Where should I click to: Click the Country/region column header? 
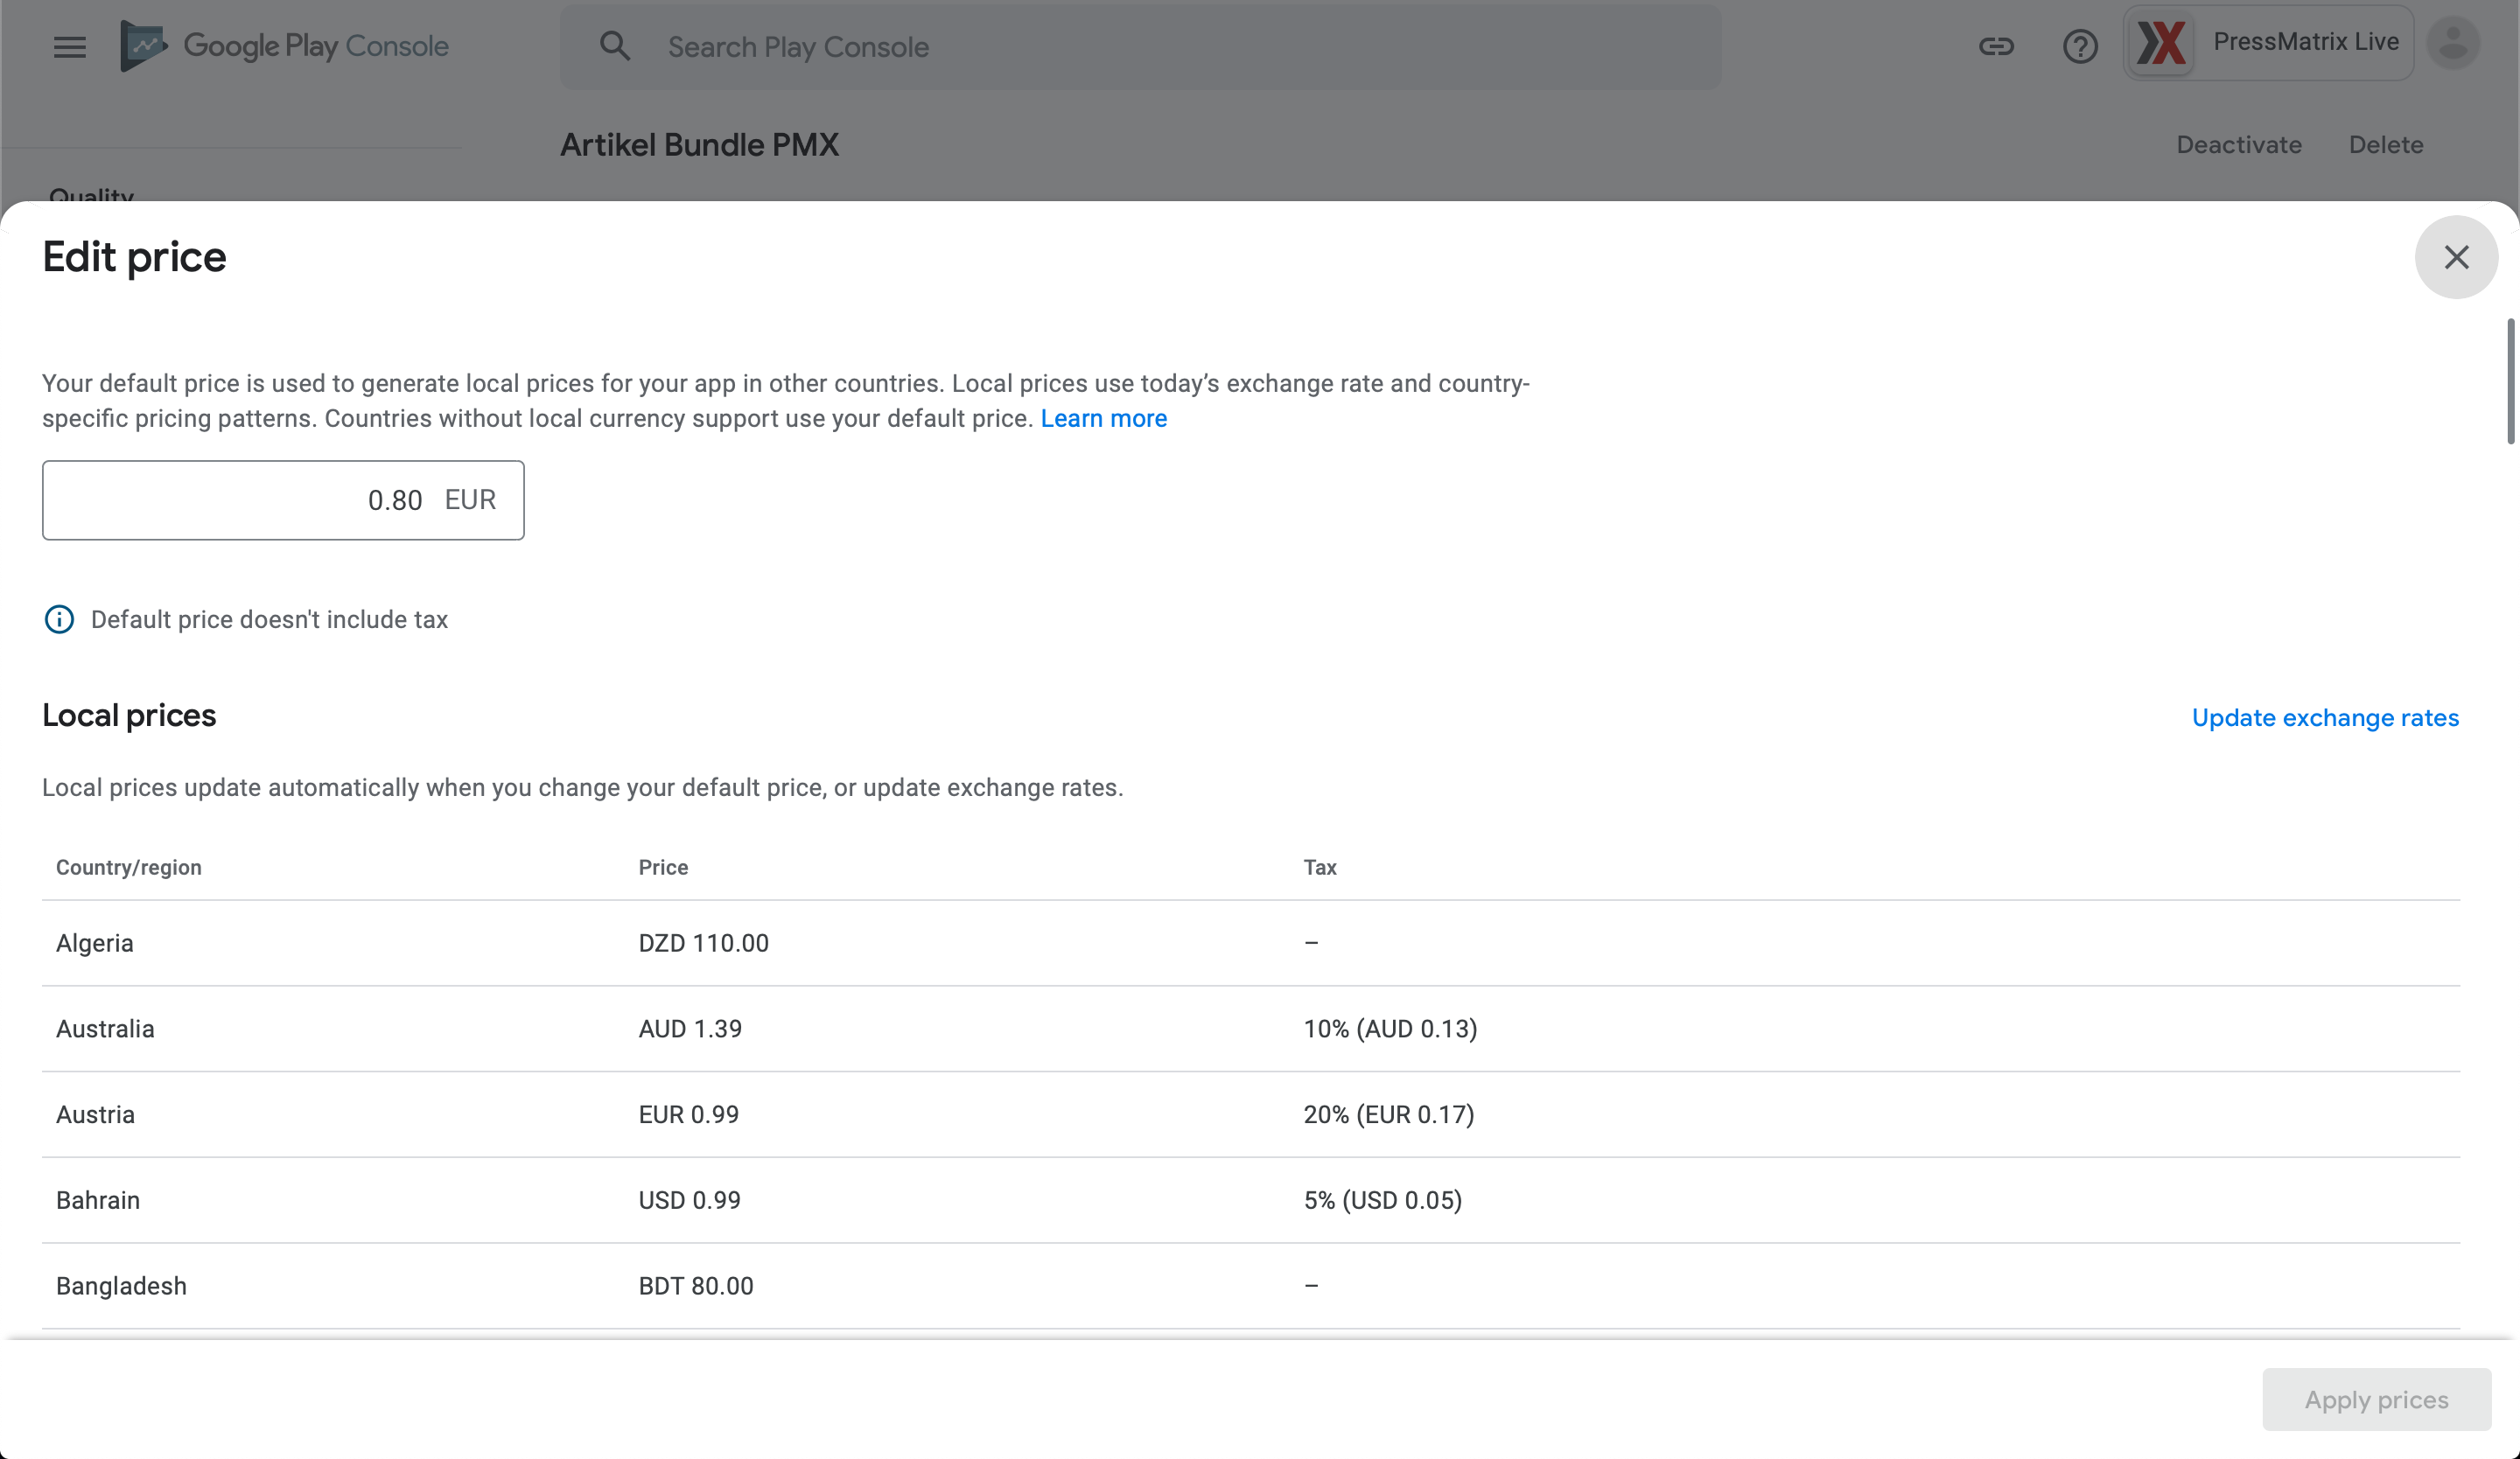point(128,868)
